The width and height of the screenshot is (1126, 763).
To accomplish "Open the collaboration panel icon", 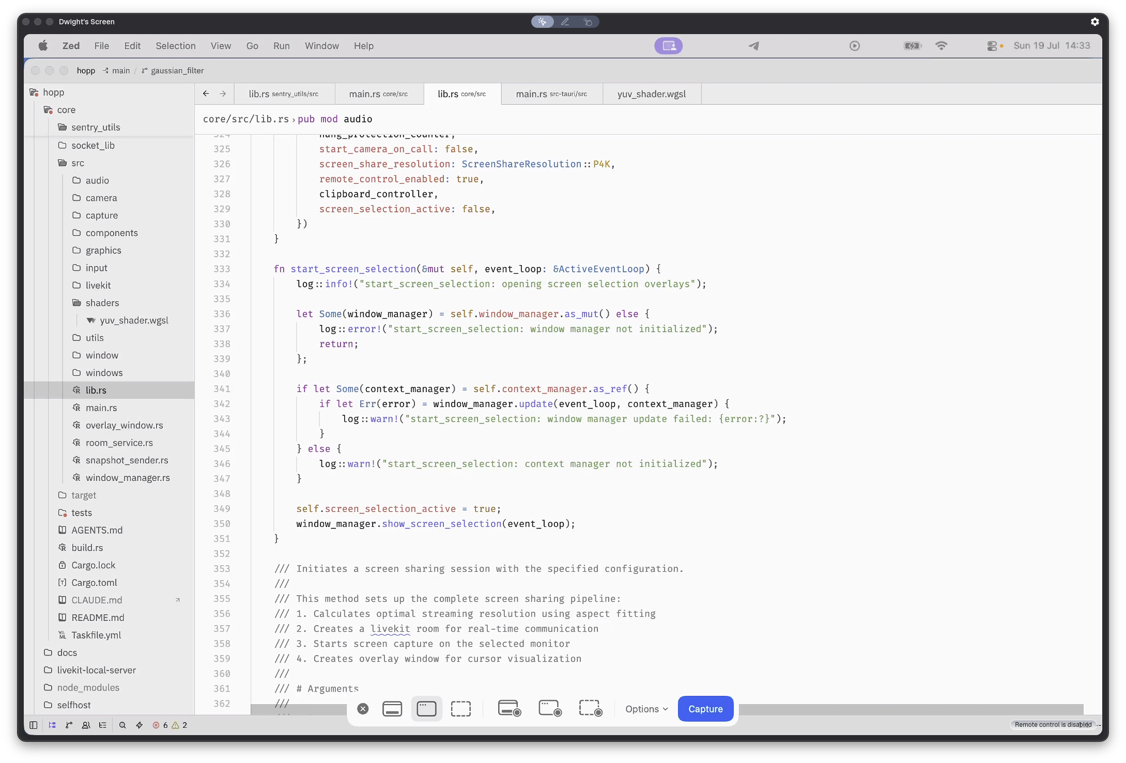I will click(86, 725).
